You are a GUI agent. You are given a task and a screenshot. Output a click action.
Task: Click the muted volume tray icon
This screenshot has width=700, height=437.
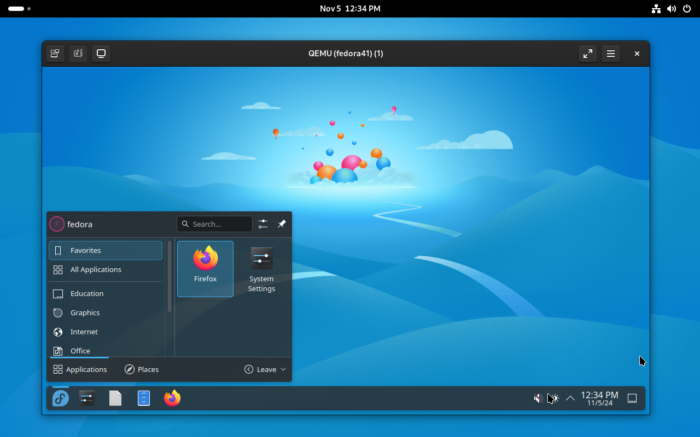coord(538,398)
